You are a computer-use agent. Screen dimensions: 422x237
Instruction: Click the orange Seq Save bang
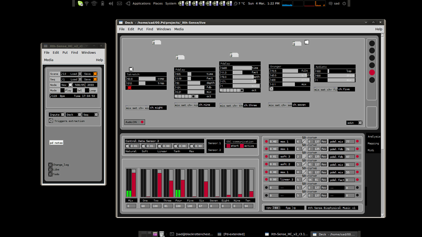[95, 80]
